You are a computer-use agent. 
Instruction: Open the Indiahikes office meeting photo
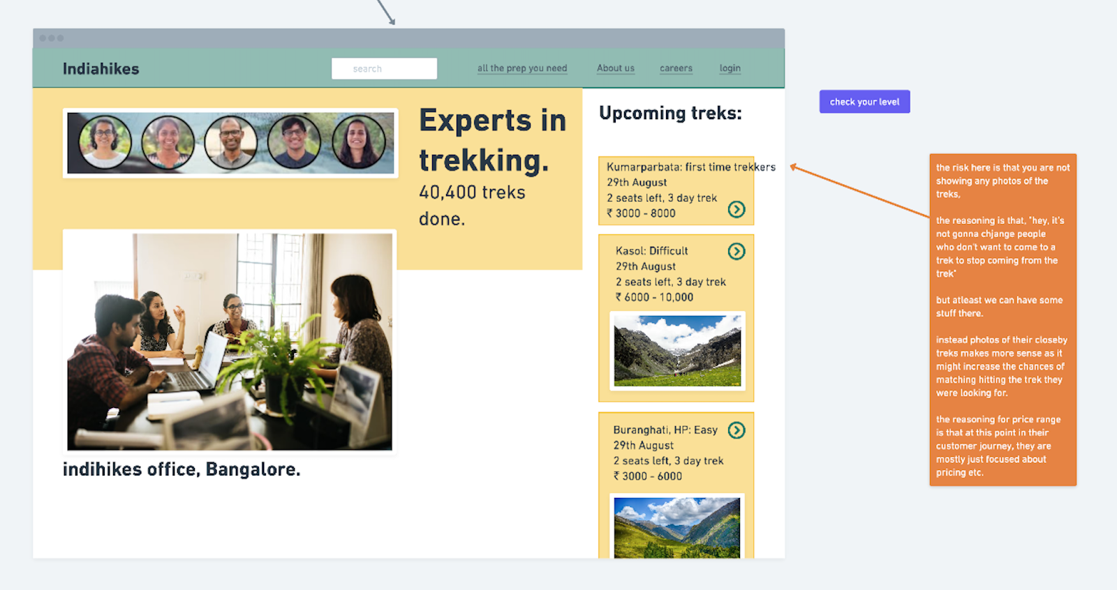click(230, 342)
